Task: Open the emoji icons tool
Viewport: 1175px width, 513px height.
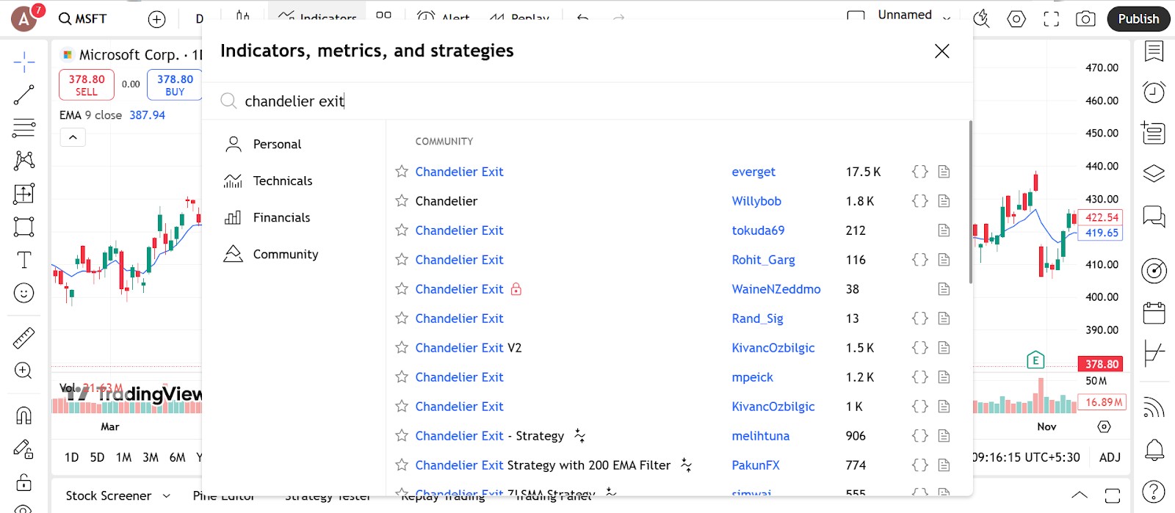Action: click(23, 294)
